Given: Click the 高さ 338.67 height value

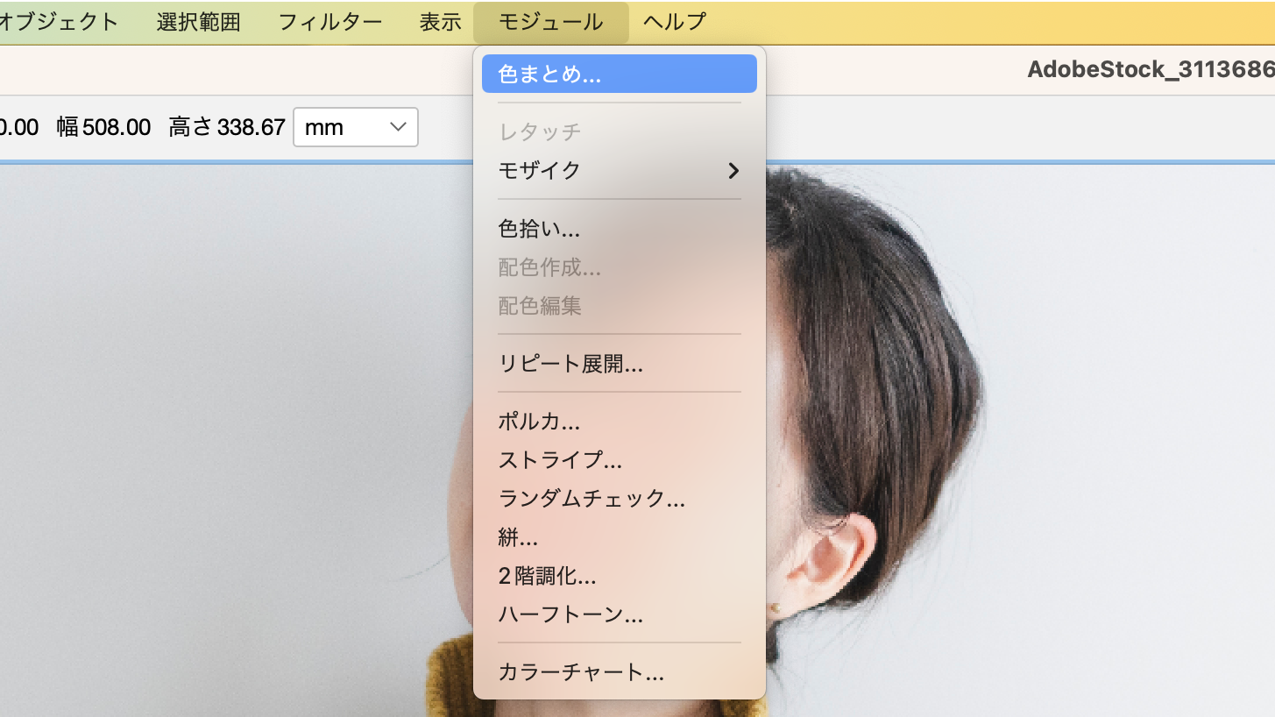Looking at the screenshot, I should coord(251,127).
